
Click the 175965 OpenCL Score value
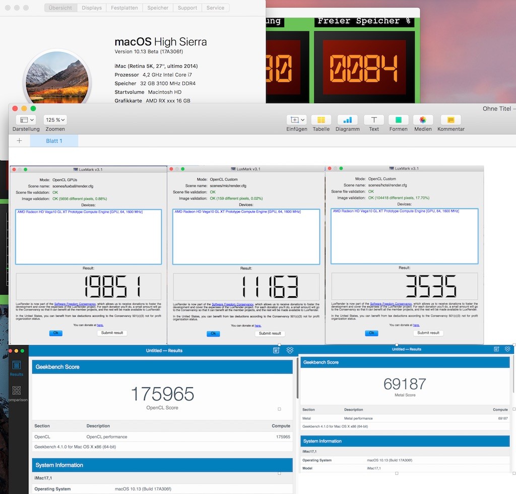coord(162,394)
